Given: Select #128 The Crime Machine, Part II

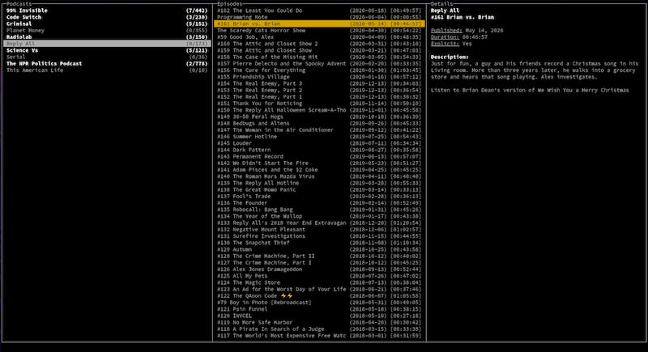Looking at the screenshot, I should click(319, 256).
